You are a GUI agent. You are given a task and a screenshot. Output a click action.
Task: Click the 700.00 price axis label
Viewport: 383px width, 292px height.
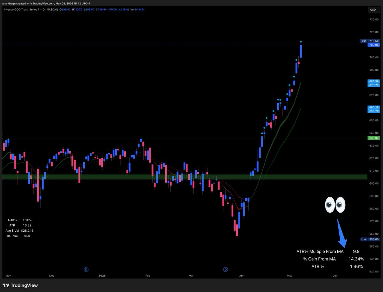pyautogui.click(x=373, y=58)
